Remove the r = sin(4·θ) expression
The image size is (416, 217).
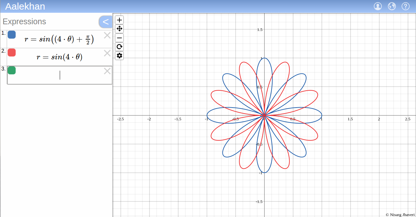click(107, 53)
